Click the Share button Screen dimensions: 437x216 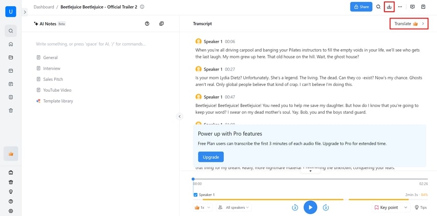point(361,7)
